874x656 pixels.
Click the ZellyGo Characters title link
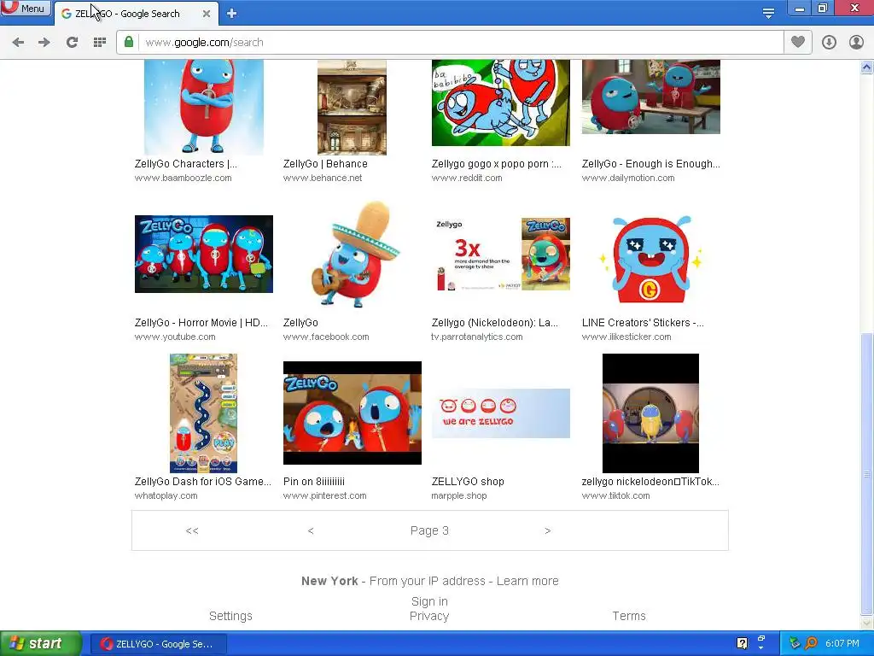pos(185,164)
